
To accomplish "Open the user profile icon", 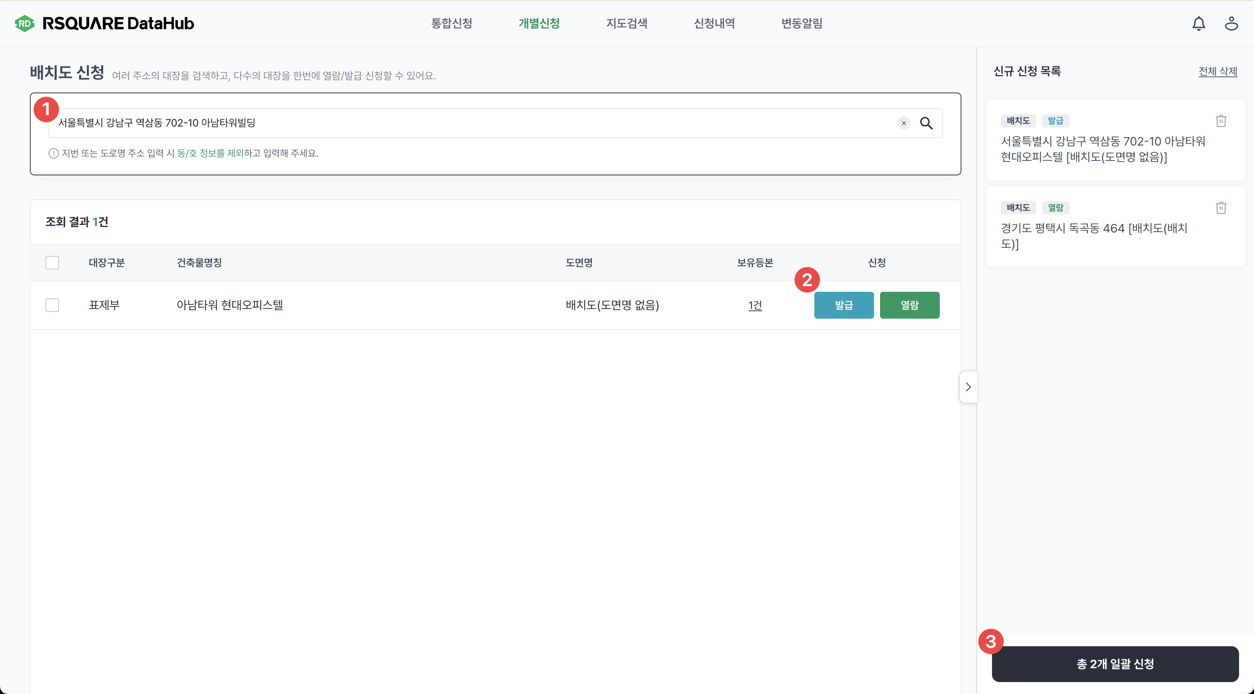I will tap(1231, 24).
